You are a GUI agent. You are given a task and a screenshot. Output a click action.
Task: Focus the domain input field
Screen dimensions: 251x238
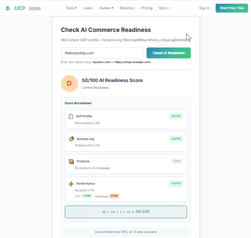pyautogui.click(x=102, y=53)
